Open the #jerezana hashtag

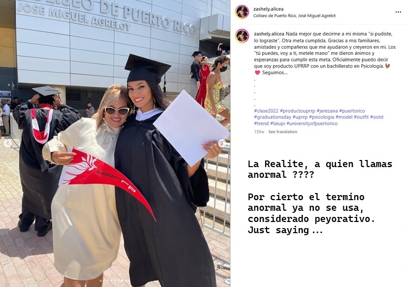point(327,111)
